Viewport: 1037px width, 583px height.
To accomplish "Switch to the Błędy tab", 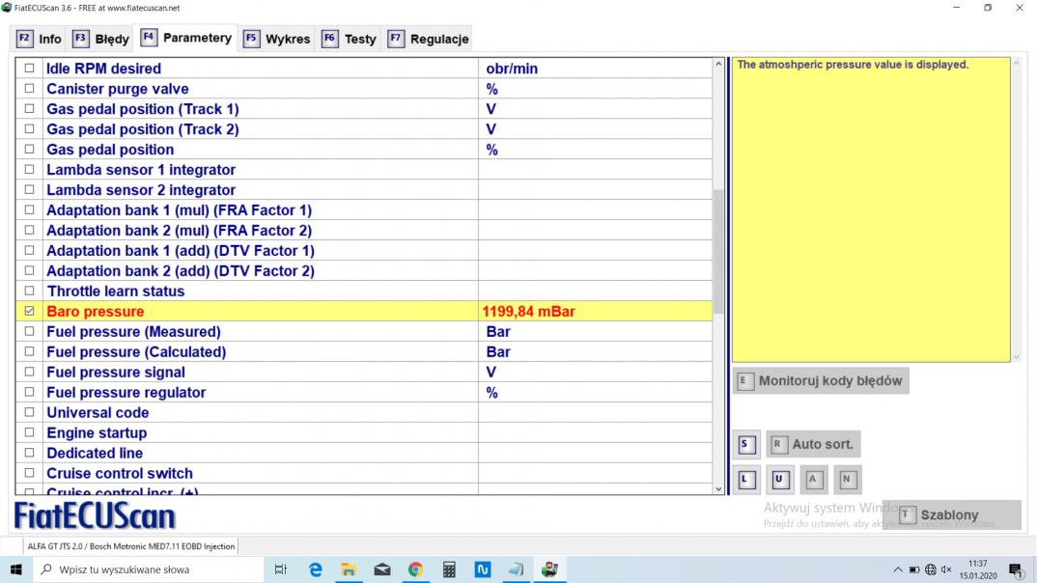I will [x=101, y=40].
